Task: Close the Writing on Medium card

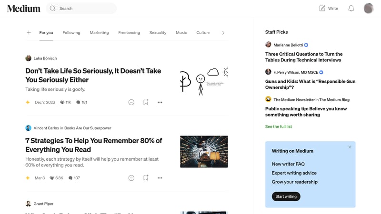Action: (x=350, y=147)
